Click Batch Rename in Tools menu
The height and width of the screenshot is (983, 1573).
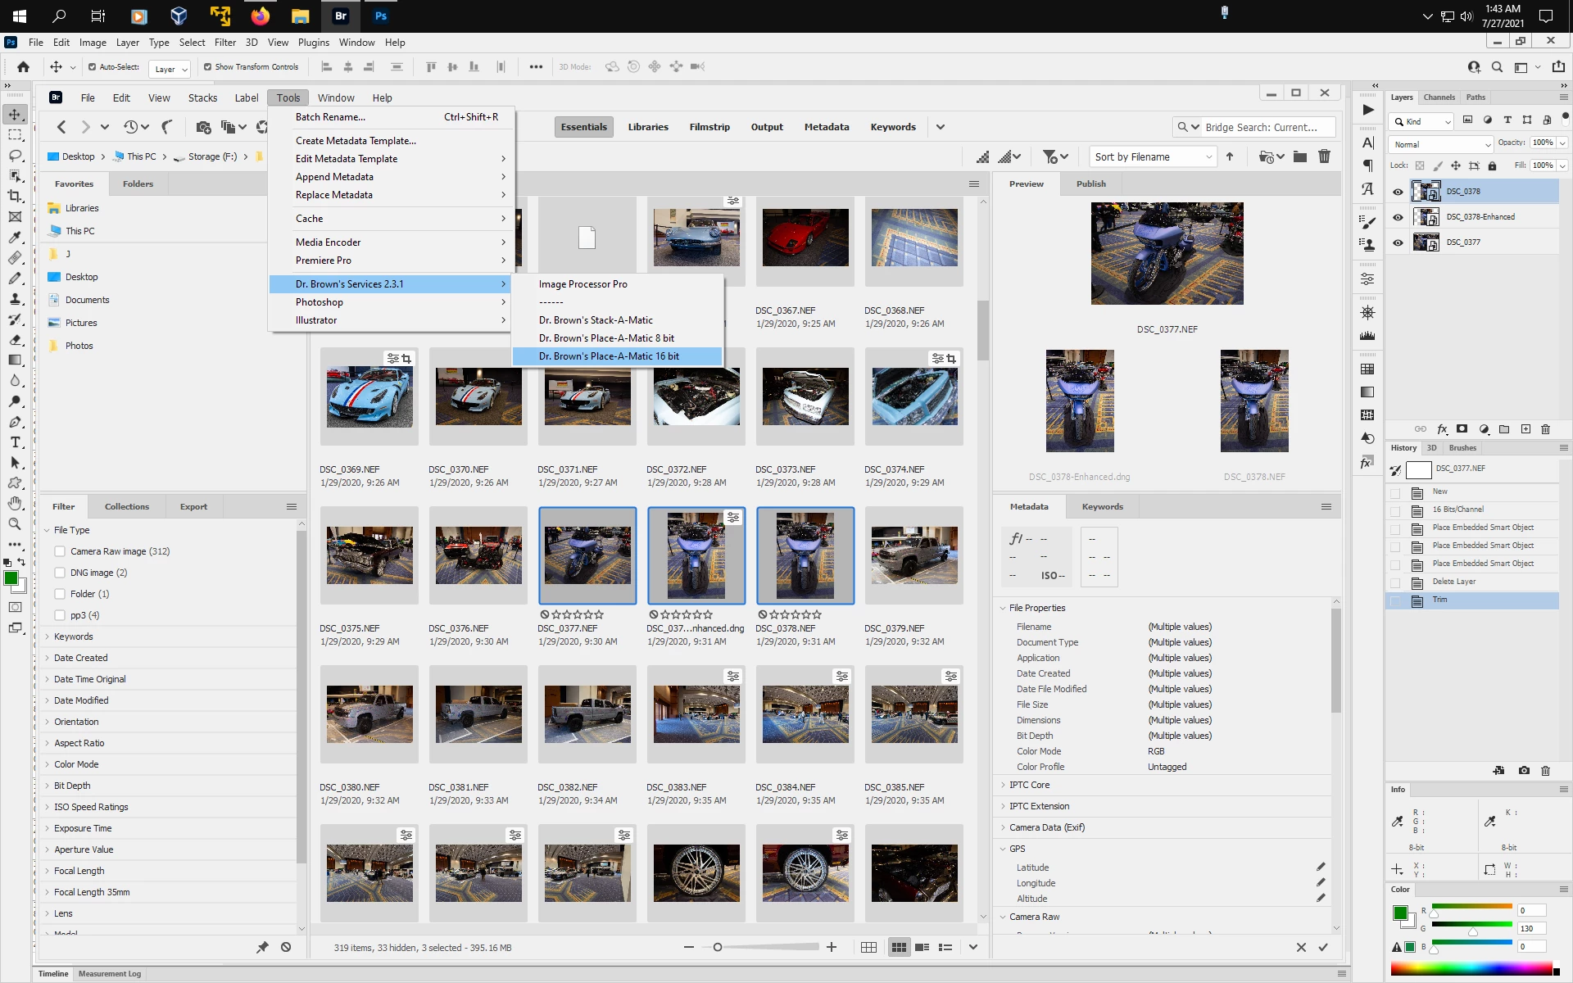[330, 117]
